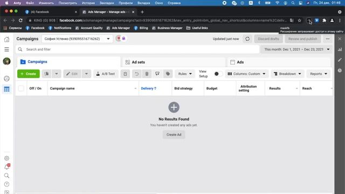Open the Breakdown dropdown
The image size is (345, 194).
[287, 74]
